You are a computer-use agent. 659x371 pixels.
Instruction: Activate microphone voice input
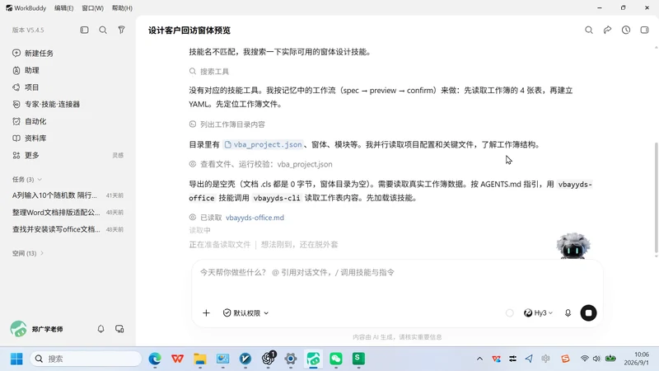[x=568, y=313]
